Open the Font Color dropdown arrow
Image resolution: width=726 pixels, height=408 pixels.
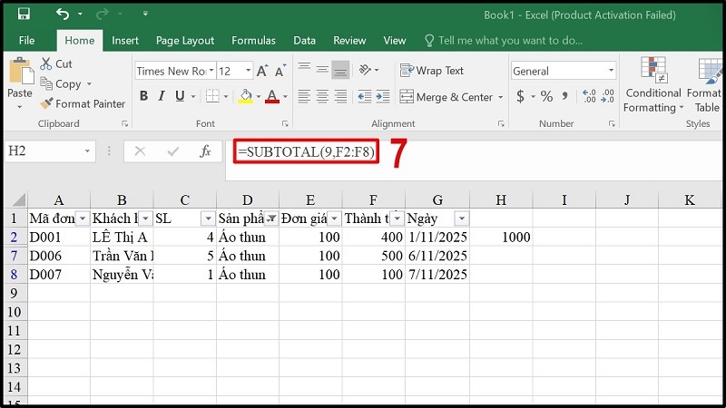(x=285, y=97)
